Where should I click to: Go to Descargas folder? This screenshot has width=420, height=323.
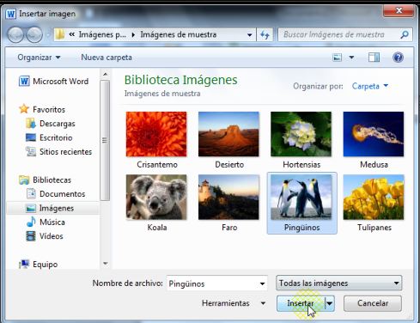51,124
